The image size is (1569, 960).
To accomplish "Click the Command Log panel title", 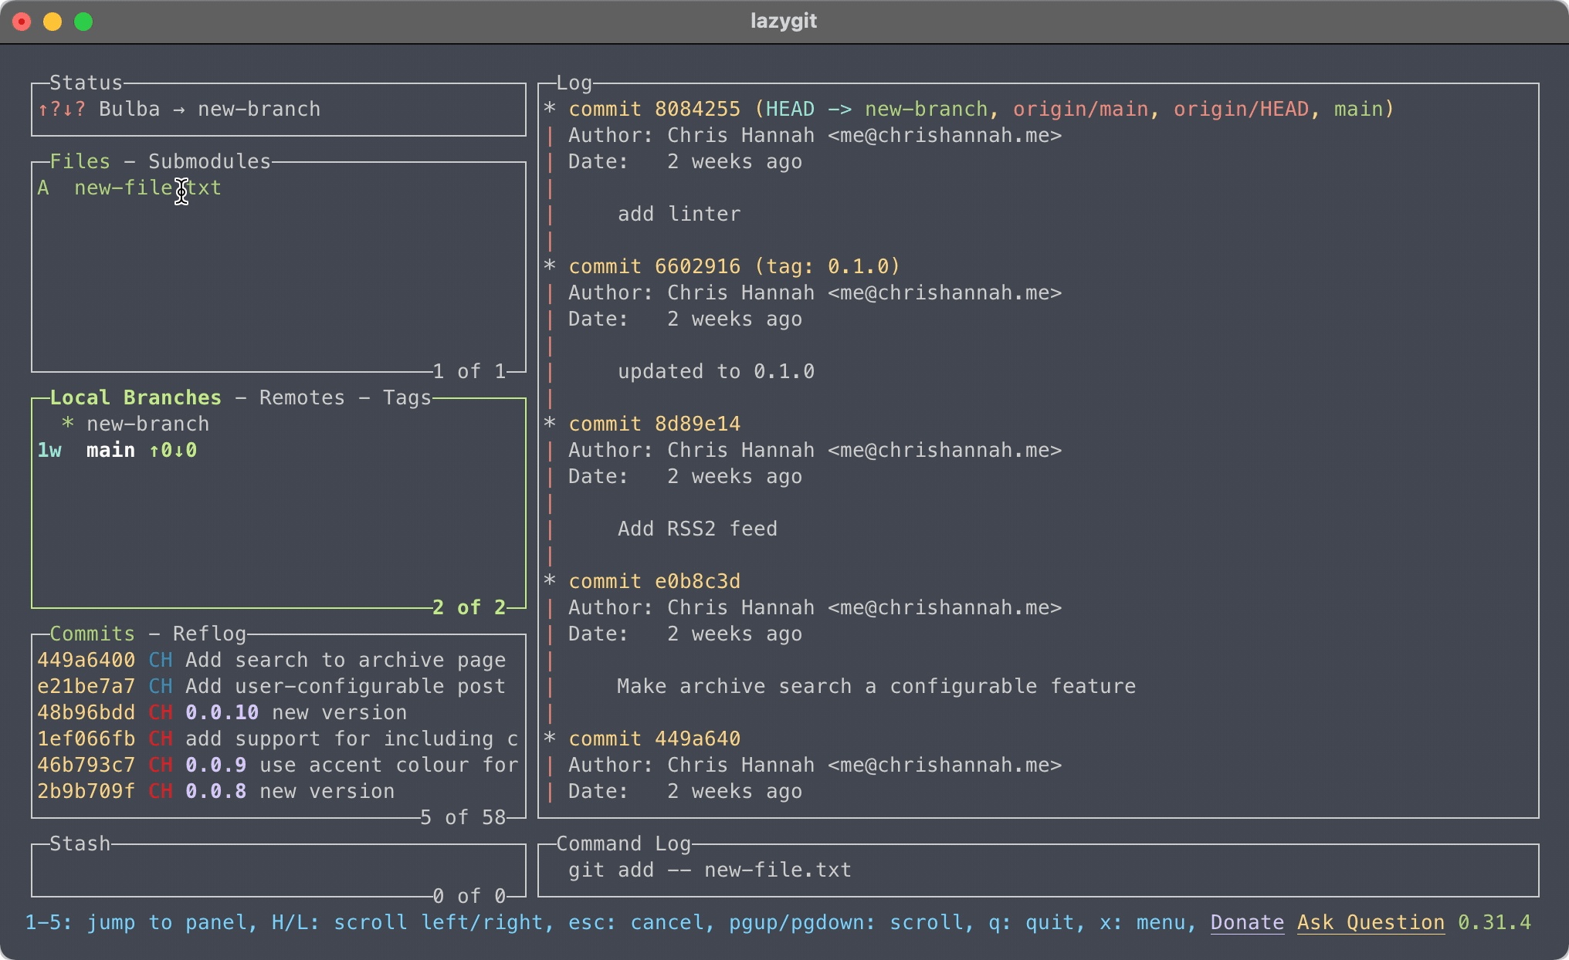I will 623,843.
